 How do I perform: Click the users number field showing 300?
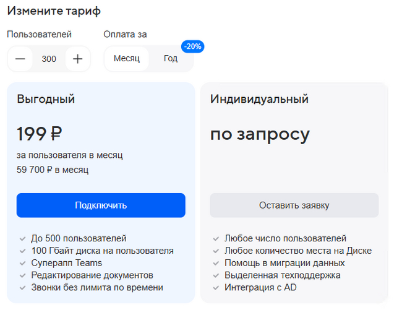click(x=49, y=59)
